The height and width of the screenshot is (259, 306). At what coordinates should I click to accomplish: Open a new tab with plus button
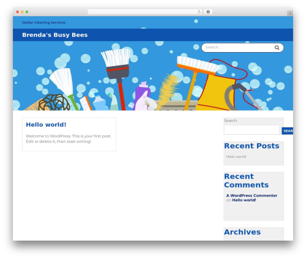pos(290,13)
